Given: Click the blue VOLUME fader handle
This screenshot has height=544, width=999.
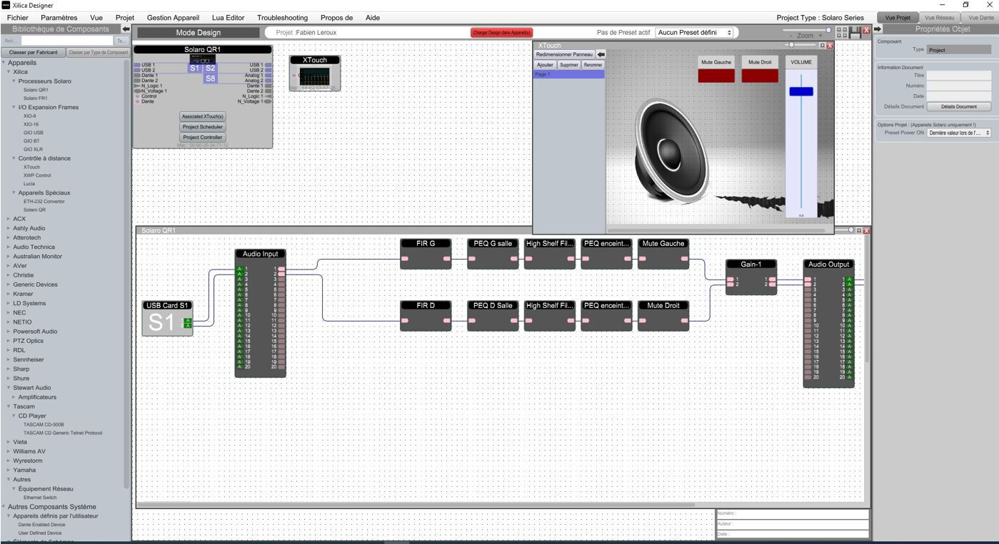Looking at the screenshot, I should [x=801, y=91].
